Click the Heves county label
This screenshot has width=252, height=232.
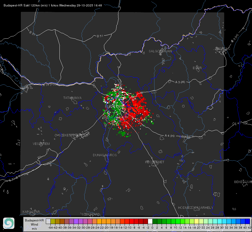pyautogui.click(x=190, y=105)
